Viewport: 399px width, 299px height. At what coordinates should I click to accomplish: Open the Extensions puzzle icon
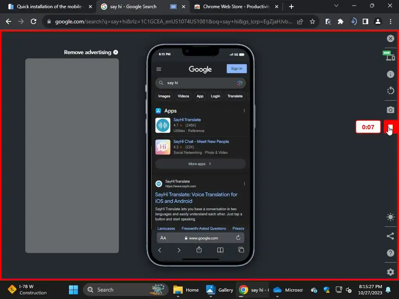(x=341, y=22)
